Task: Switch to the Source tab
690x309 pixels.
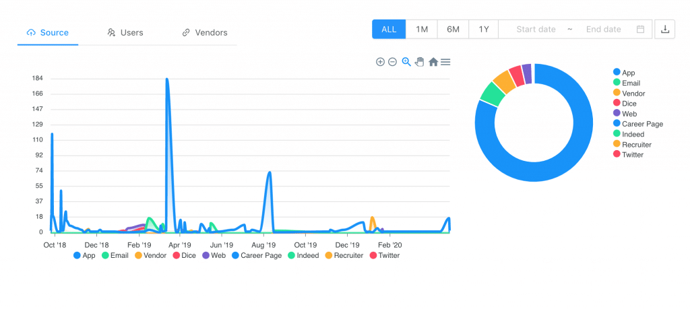Action: click(48, 32)
